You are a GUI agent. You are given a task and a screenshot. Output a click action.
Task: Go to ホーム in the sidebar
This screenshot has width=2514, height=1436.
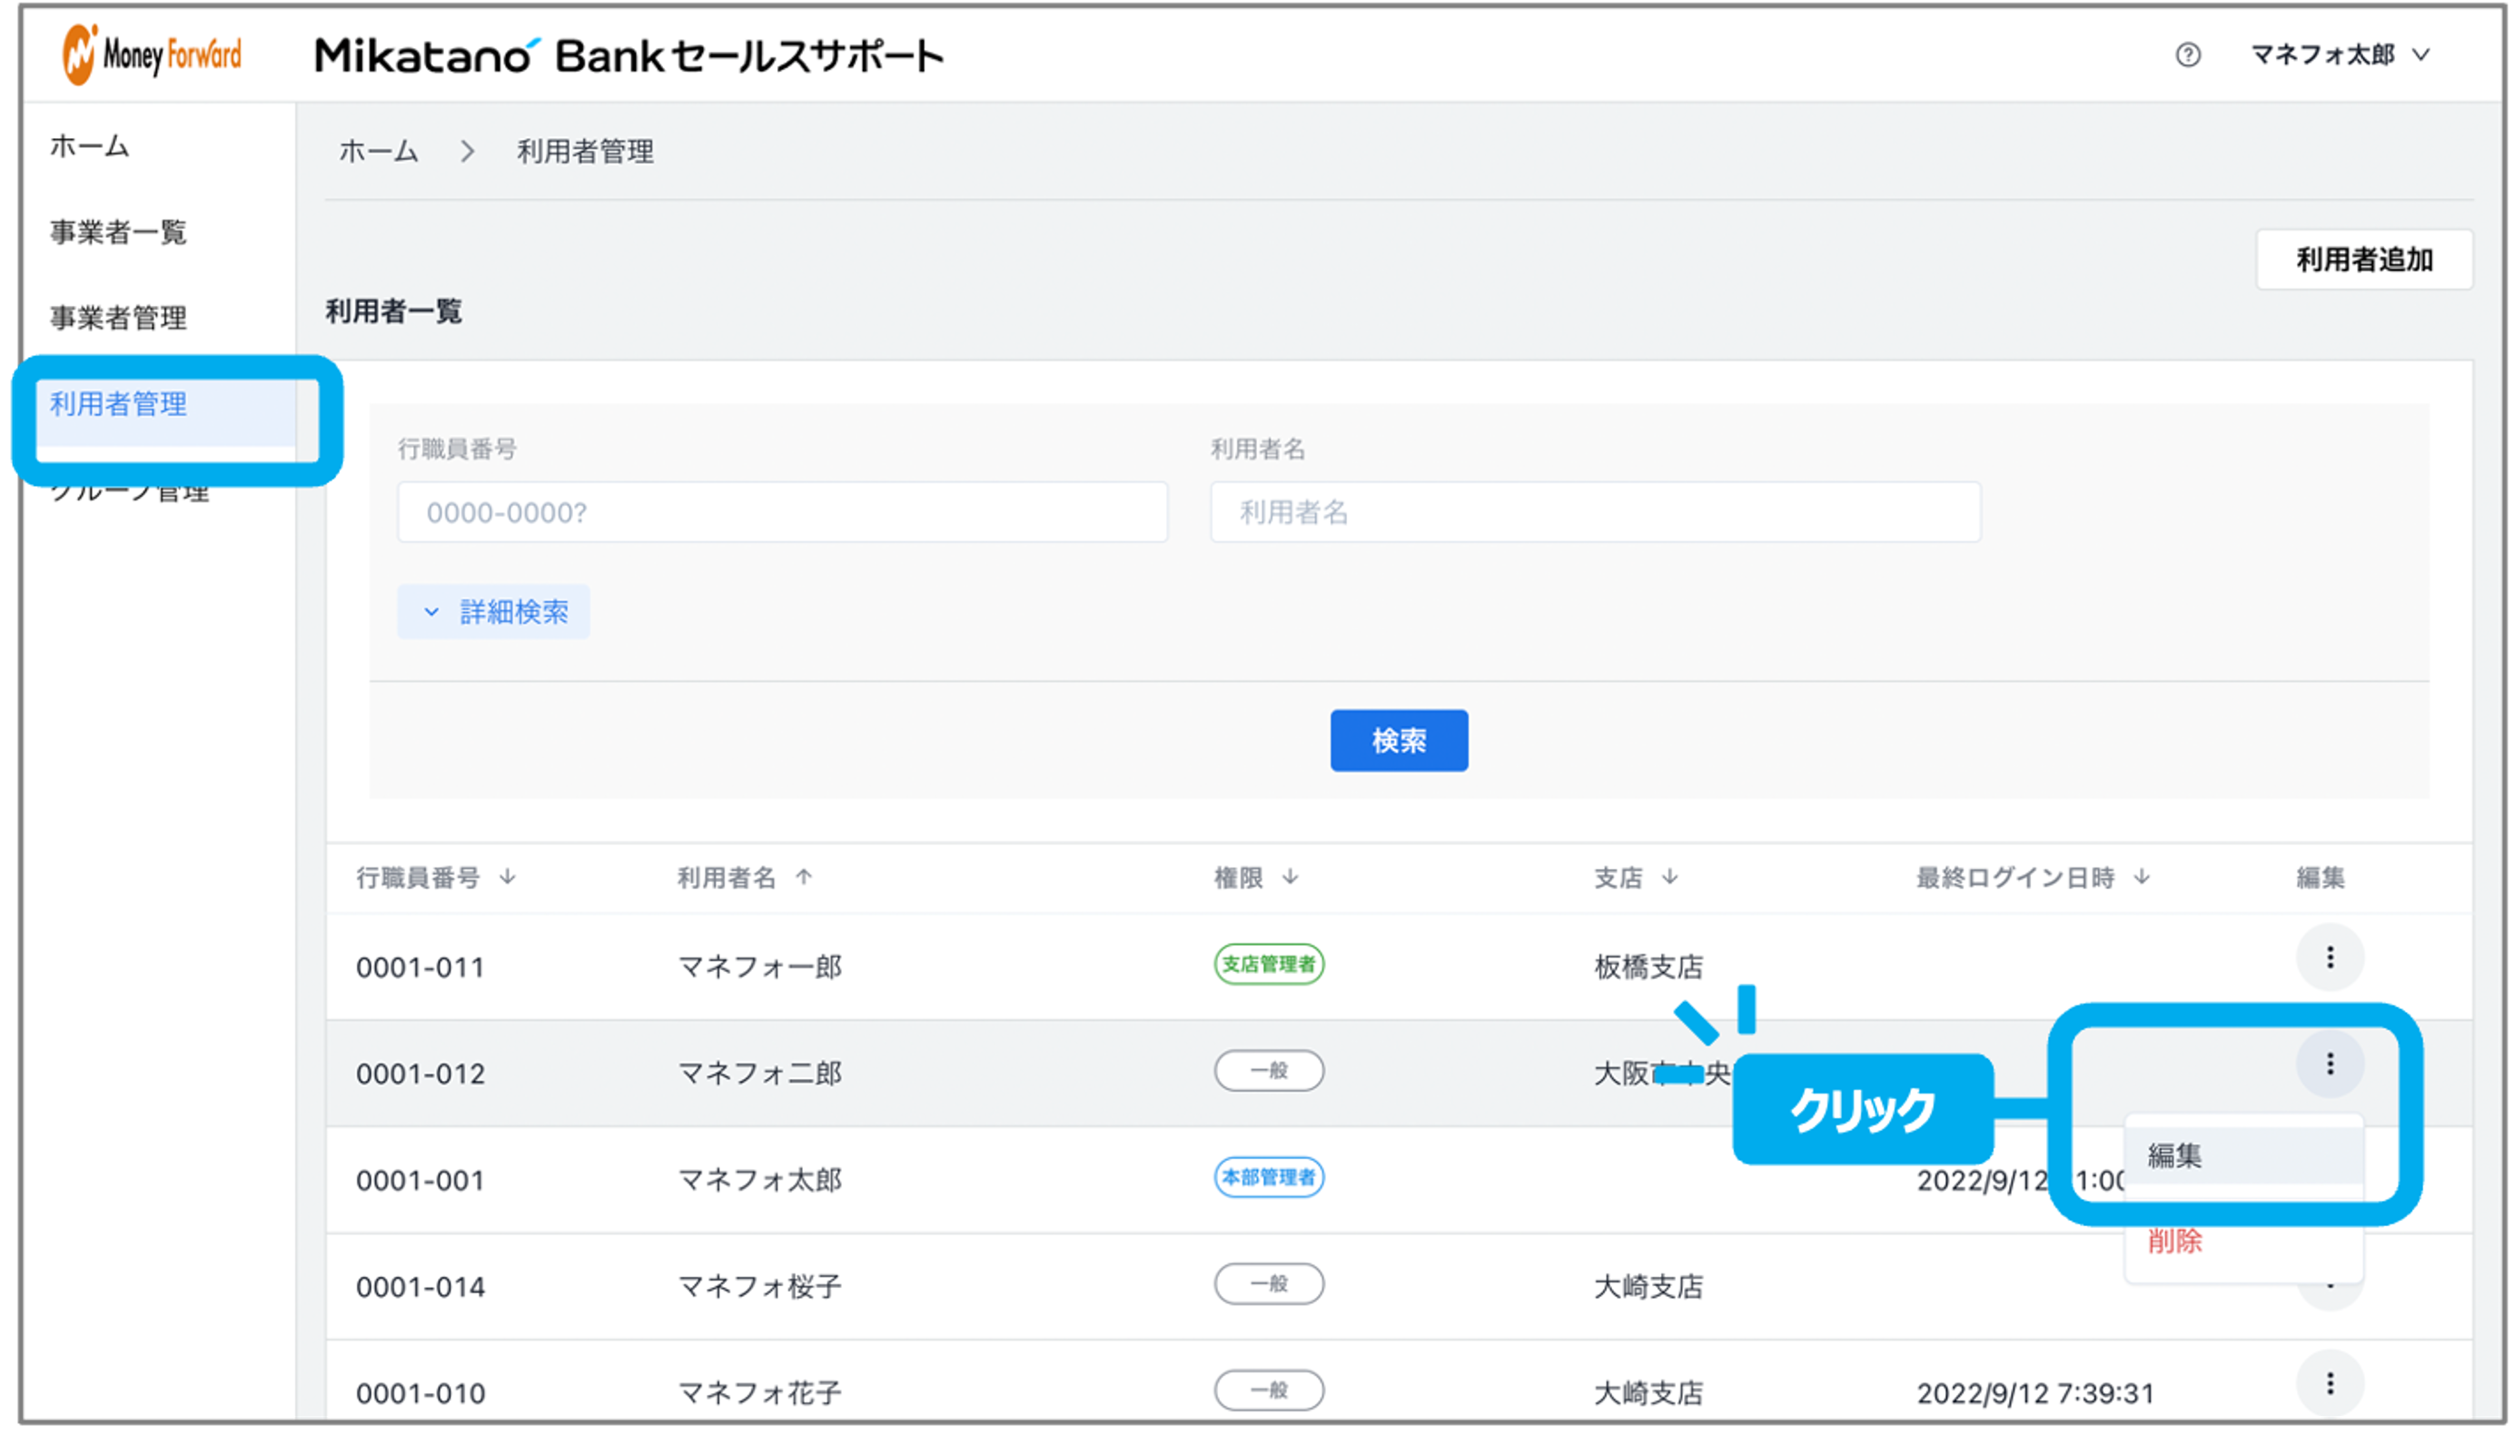[90, 146]
